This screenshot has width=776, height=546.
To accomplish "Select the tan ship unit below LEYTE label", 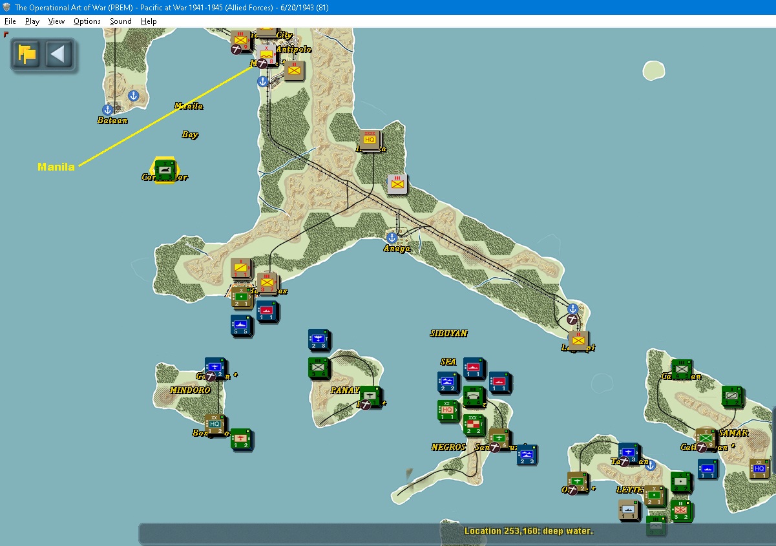I will (x=629, y=510).
